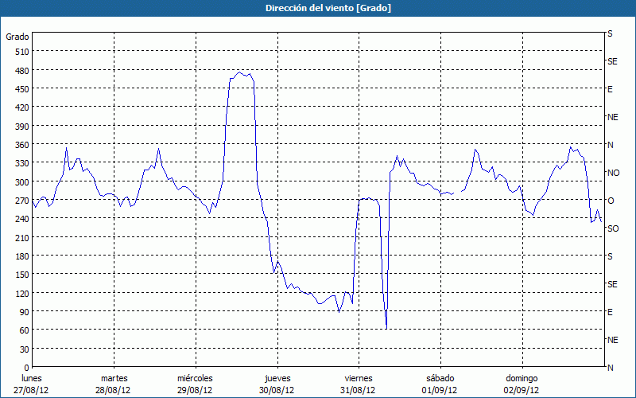Click the 60 y-axis value

25,330
